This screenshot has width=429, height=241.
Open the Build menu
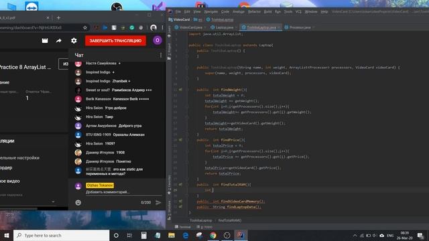(268, 12)
